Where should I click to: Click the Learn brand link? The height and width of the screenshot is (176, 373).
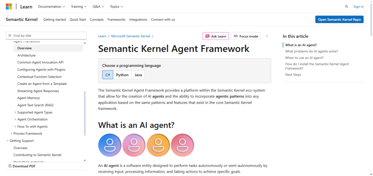(x=26, y=7)
